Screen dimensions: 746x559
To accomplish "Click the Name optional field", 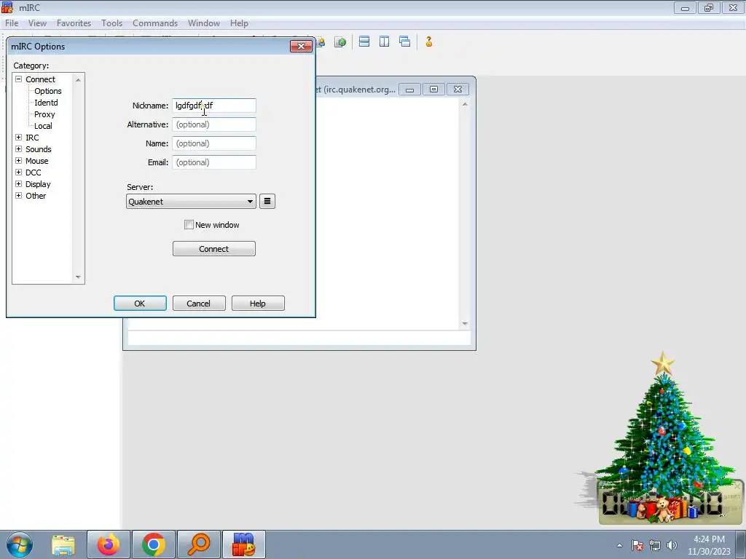I will (214, 143).
